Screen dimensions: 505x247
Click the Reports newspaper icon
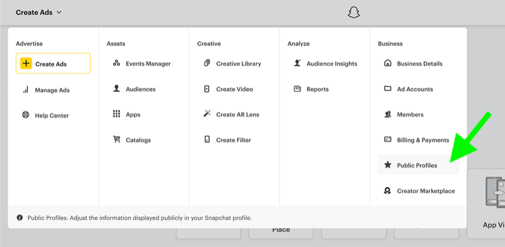click(297, 89)
